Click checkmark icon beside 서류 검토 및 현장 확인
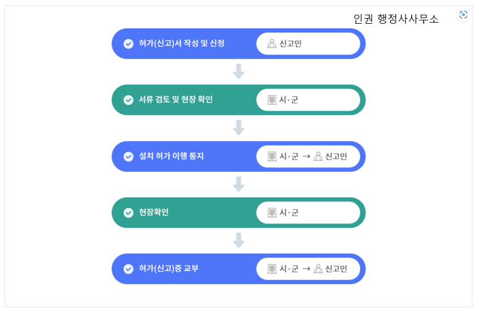 point(128,100)
